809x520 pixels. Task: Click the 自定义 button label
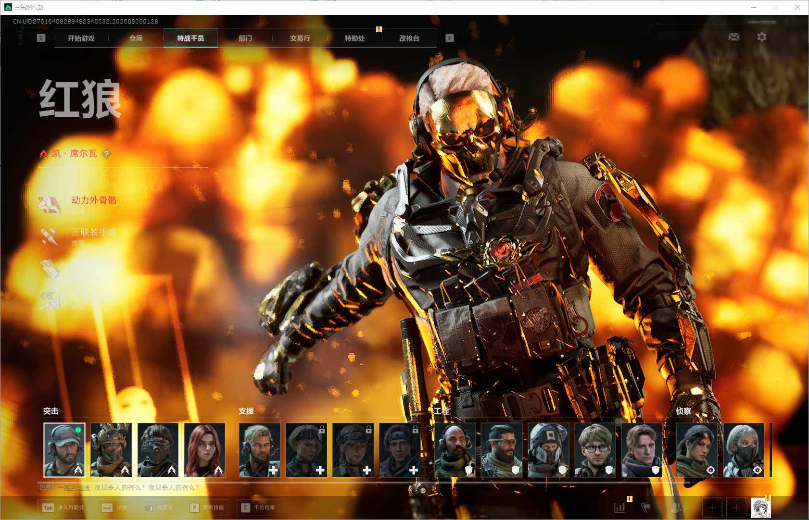pyautogui.click(x=164, y=508)
